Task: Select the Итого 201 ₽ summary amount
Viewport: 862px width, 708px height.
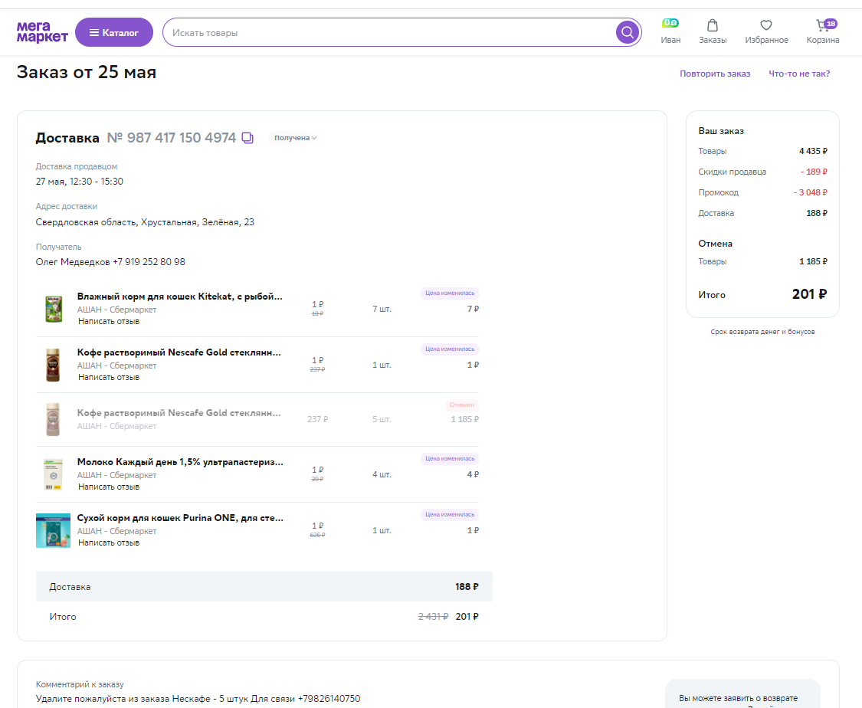Action: pos(809,294)
